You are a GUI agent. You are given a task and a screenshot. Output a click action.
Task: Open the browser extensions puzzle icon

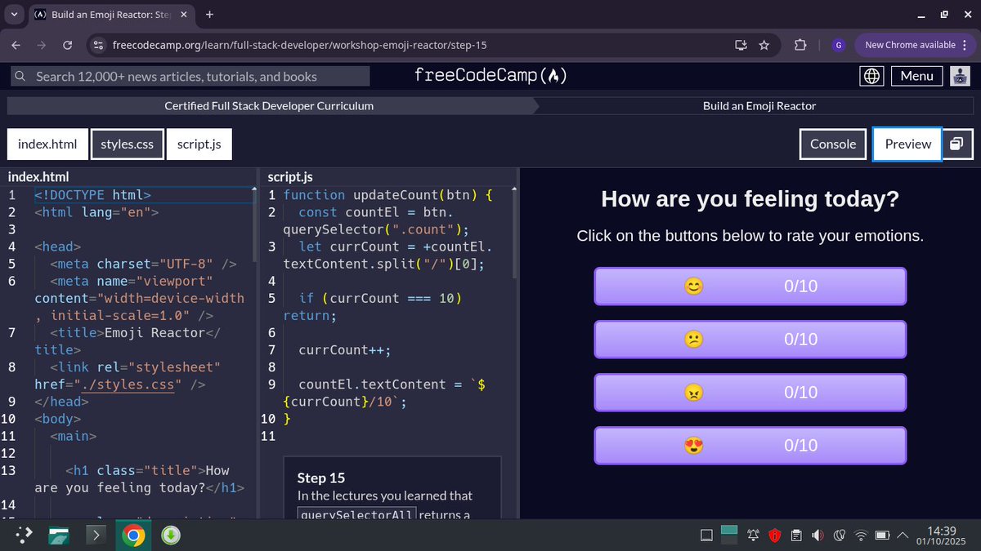click(x=800, y=46)
